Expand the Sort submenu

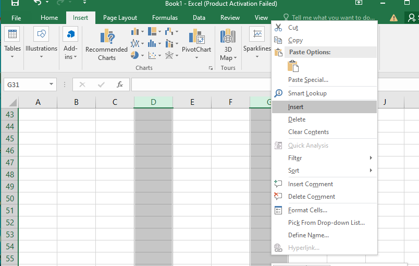pyautogui.click(x=324, y=171)
